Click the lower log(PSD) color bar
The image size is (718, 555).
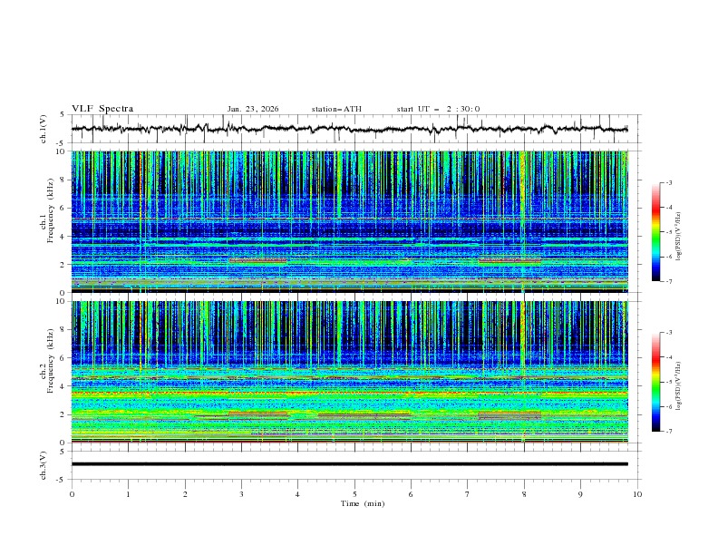[x=655, y=382]
